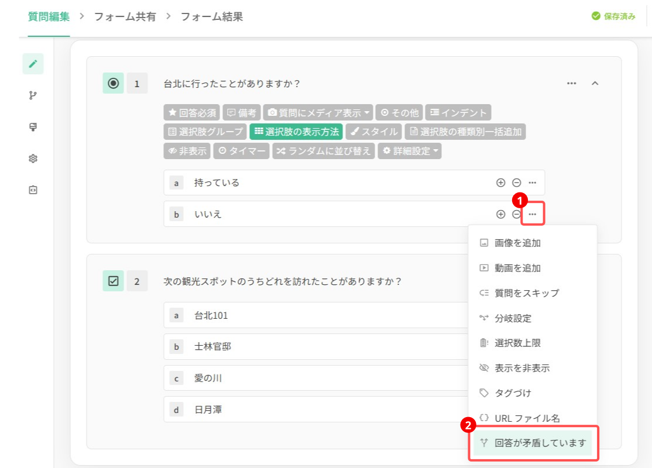
Task: Open more options for 'いいえ' row
Action: coord(532,214)
